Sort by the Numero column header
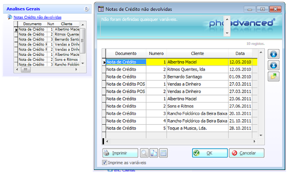288x175 pixels. [156, 54]
